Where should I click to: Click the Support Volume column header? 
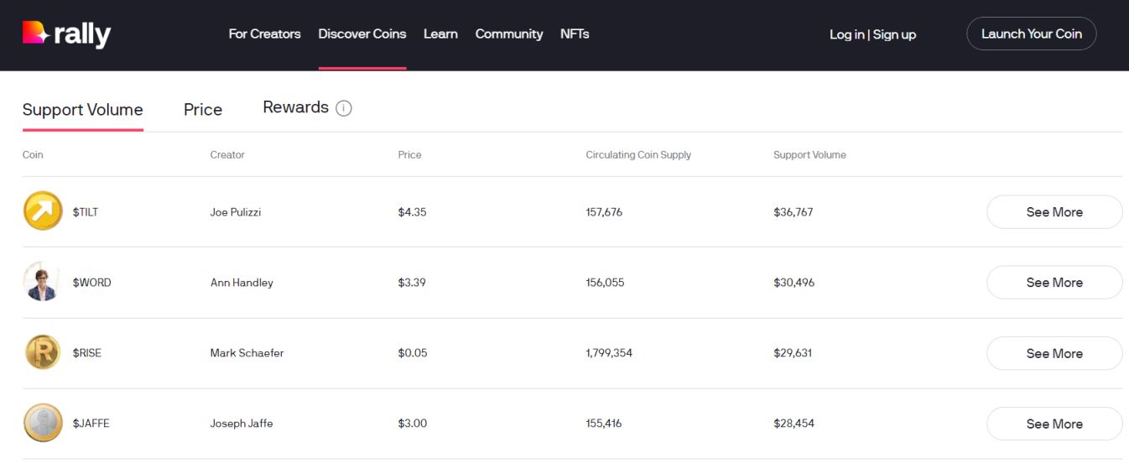[809, 154]
